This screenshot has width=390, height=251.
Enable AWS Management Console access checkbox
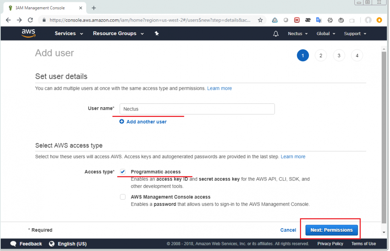tap(123, 197)
